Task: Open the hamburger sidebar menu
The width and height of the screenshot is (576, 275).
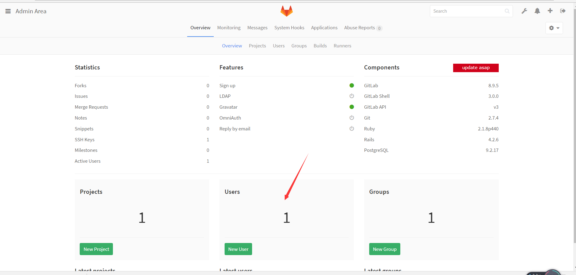Action: click(8, 11)
